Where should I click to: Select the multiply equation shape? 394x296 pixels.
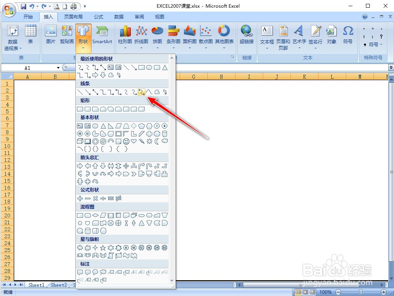(x=95, y=198)
